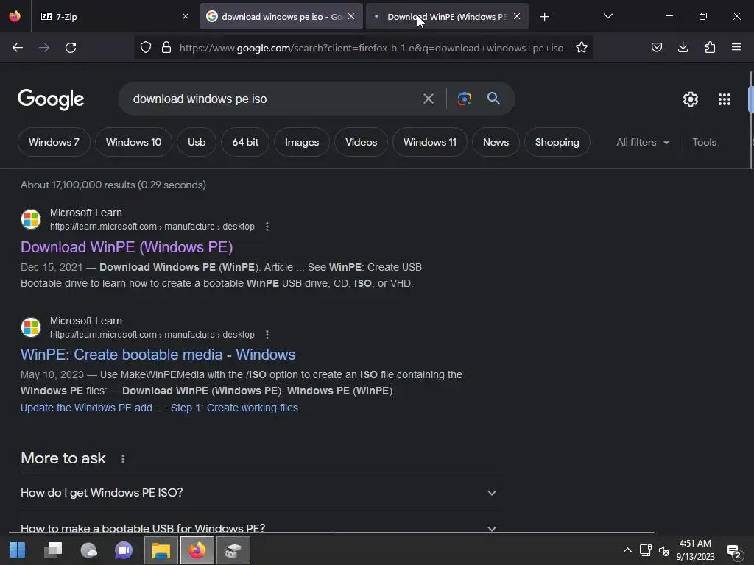Go to Google home via logo

(51, 99)
